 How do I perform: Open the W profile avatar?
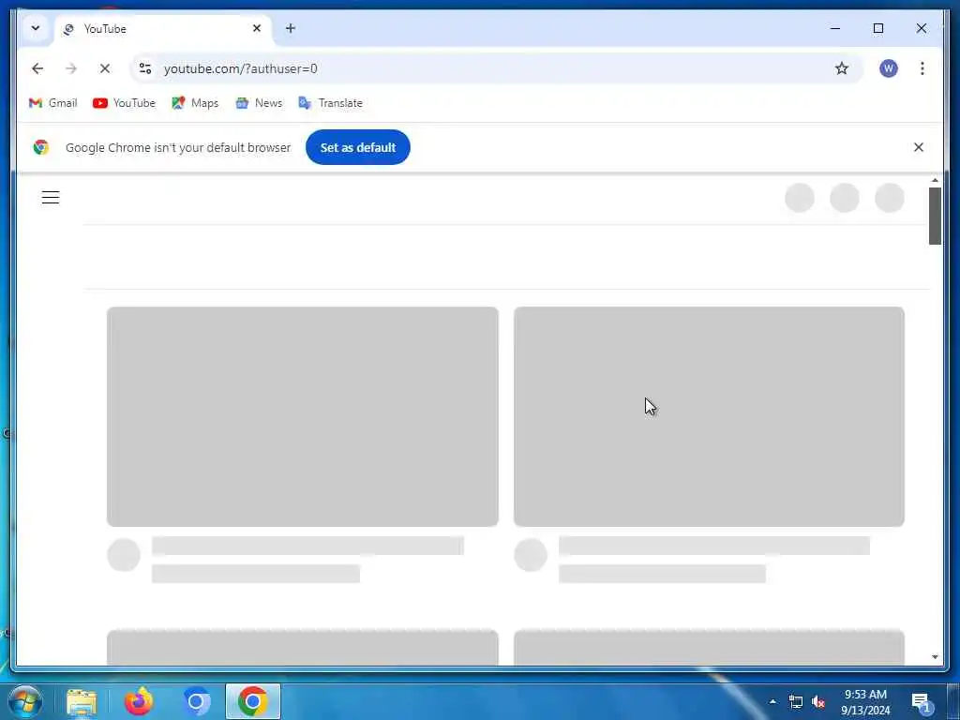pyautogui.click(x=889, y=68)
